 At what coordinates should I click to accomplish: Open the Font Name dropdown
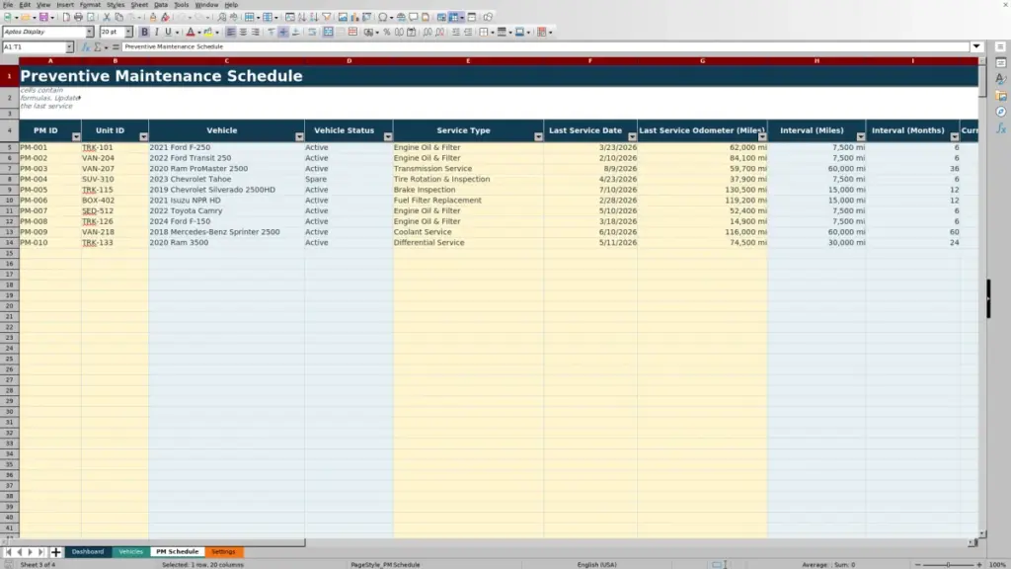pyautogui.click(x=90, y=32)
